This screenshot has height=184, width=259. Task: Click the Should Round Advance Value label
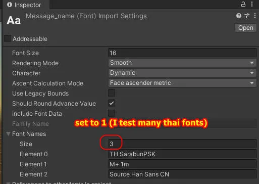54,104
